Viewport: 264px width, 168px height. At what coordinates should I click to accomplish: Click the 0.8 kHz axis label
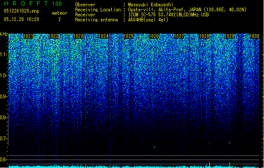point(3,118)
